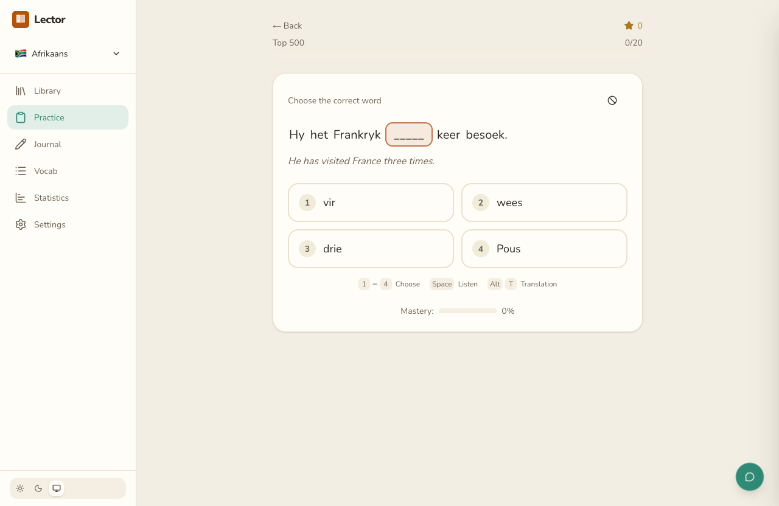Click the Journal pencil icon
This screenshot has width=779, height=506.
pos(21,144)
